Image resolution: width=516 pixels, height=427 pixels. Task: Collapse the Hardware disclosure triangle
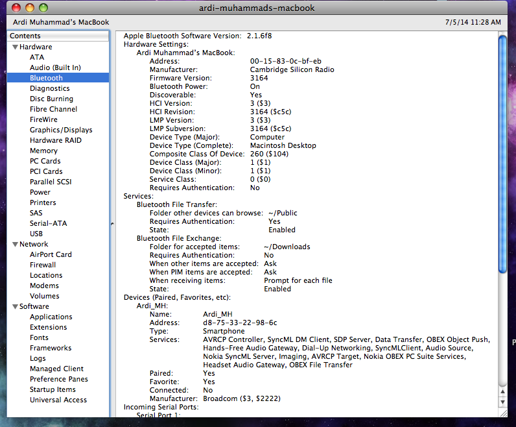pyautogui.click(x=14, y=47)
